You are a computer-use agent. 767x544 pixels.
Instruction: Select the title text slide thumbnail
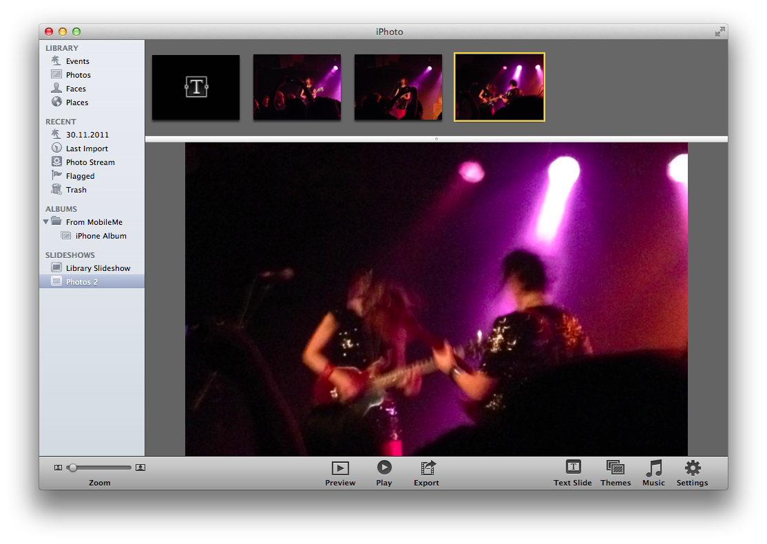click(x=196, y=87)
